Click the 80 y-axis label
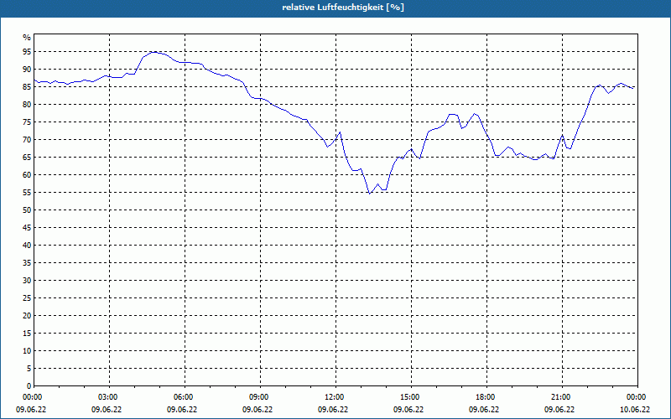Viewport: 671px width, 419px height. tap(27, 104)
